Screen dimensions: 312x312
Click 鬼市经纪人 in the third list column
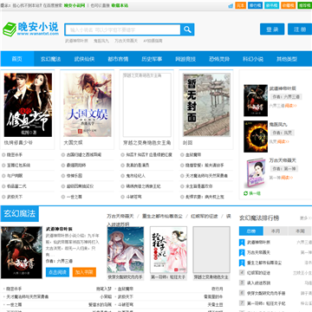click(135, 176)
